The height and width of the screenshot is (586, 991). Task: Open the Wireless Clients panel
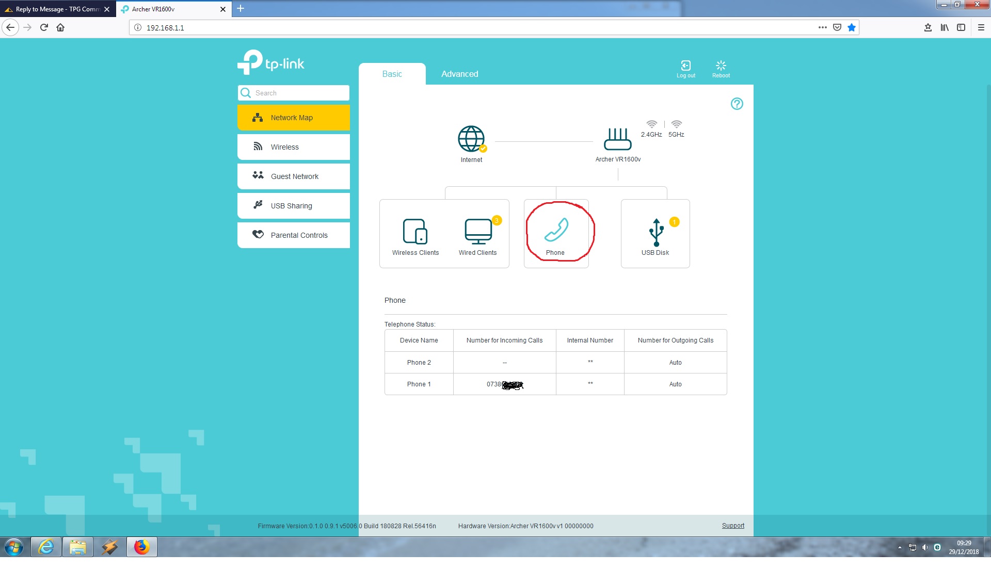coord(415,237)
